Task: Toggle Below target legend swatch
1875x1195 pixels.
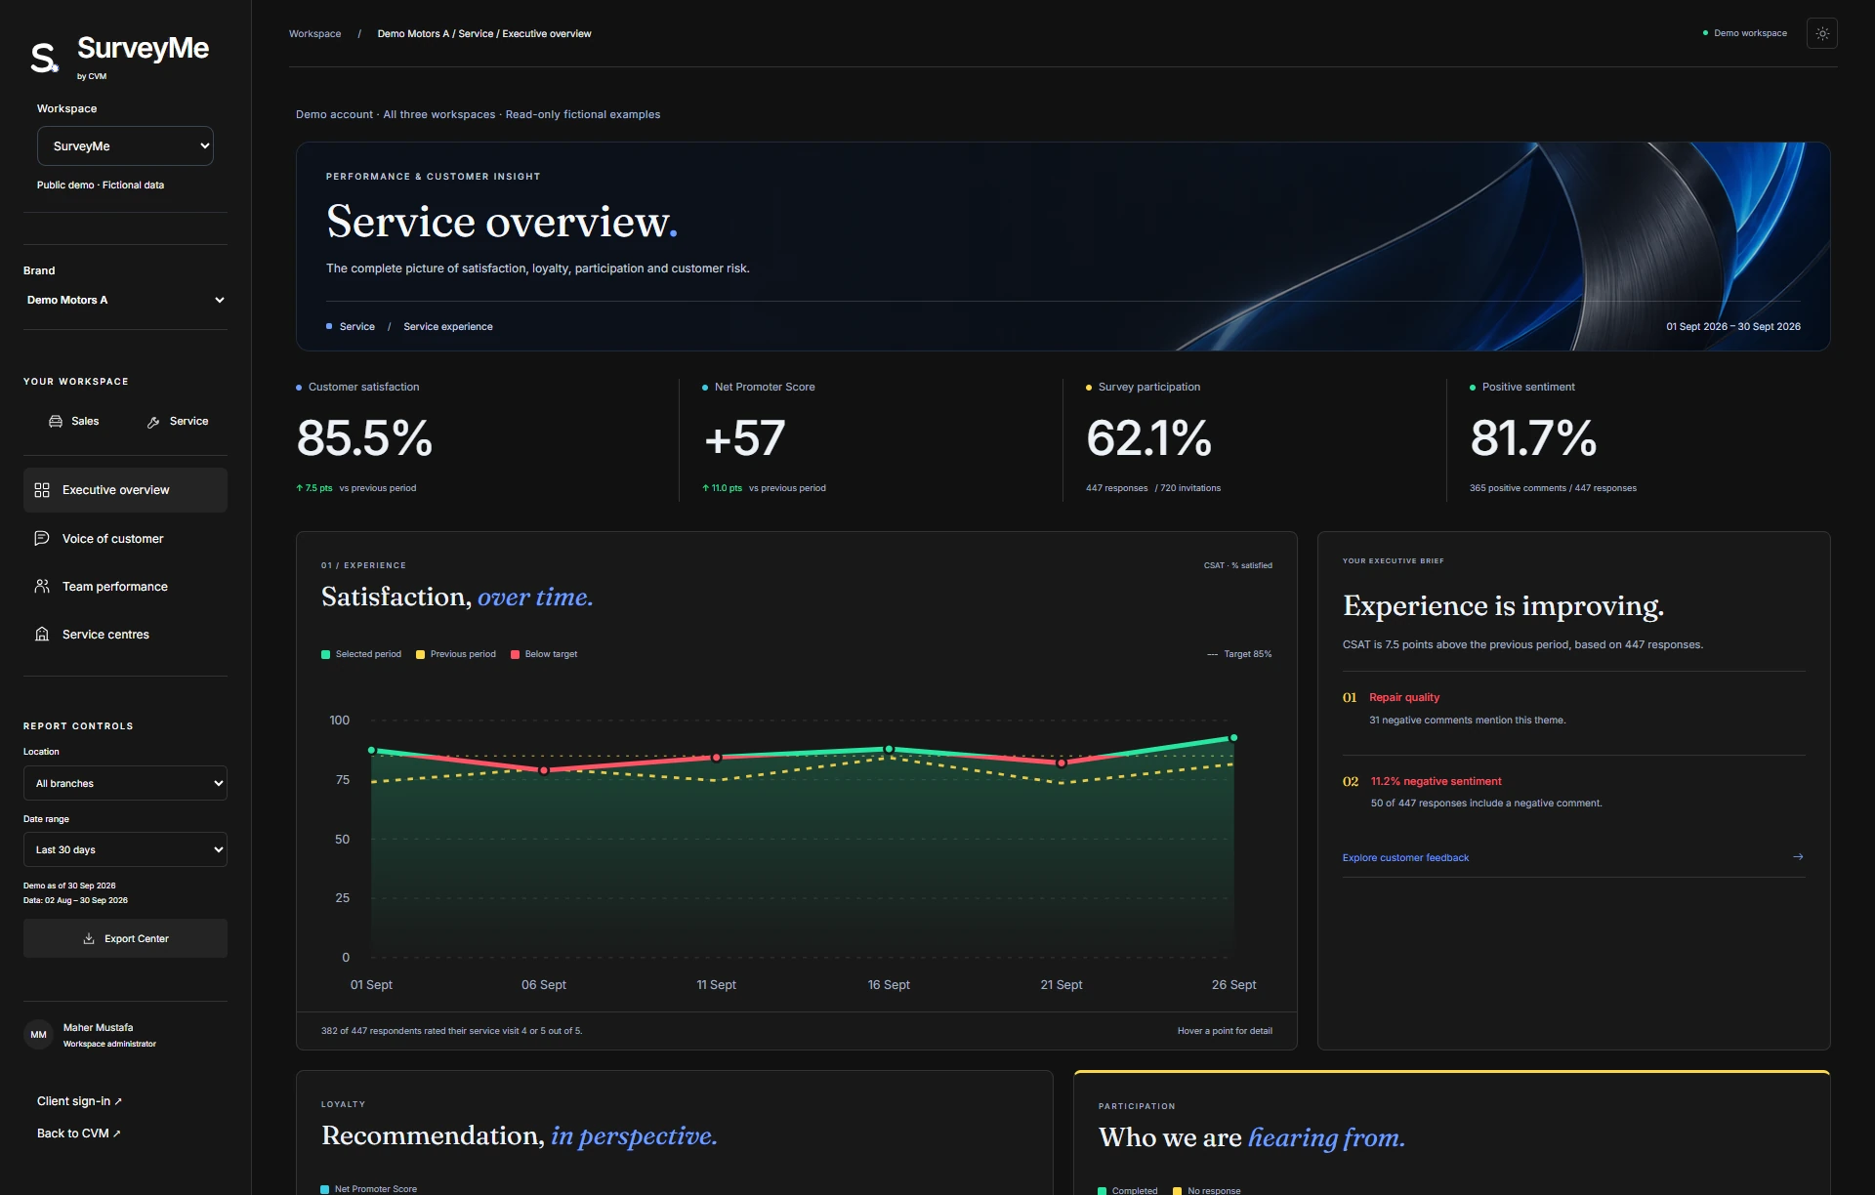Action: 515,654
